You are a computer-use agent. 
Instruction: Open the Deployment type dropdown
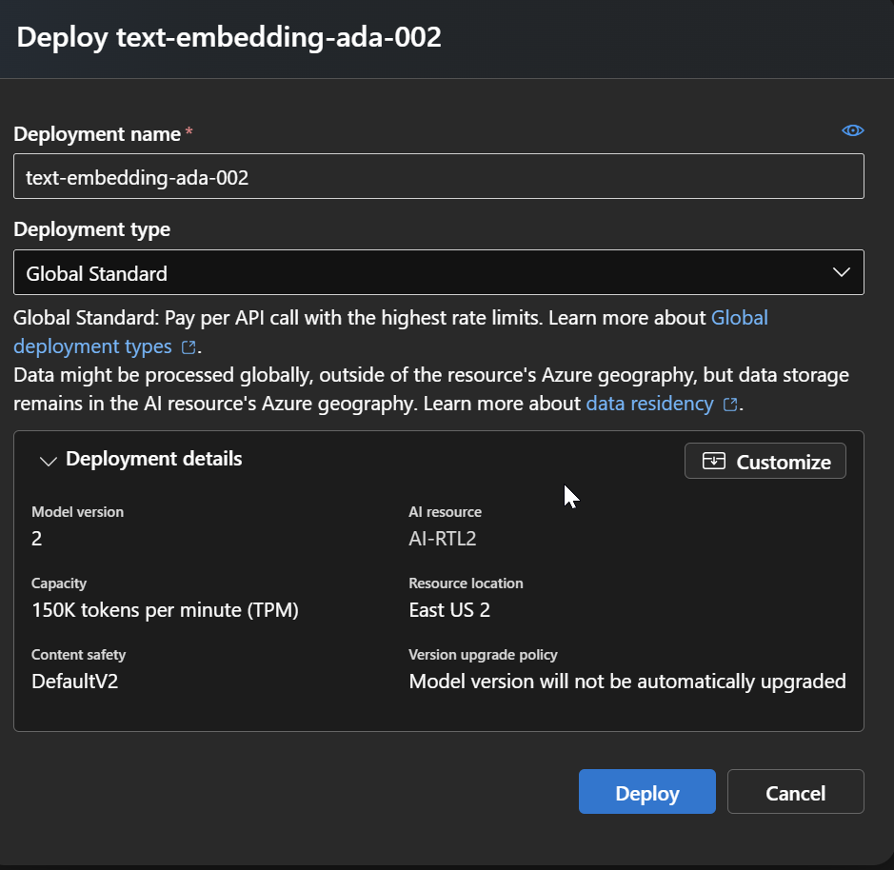pos(439,272)
